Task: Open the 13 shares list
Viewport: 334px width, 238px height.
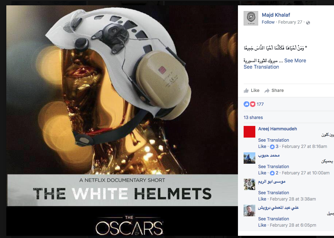Action: [x=253, y=117]
